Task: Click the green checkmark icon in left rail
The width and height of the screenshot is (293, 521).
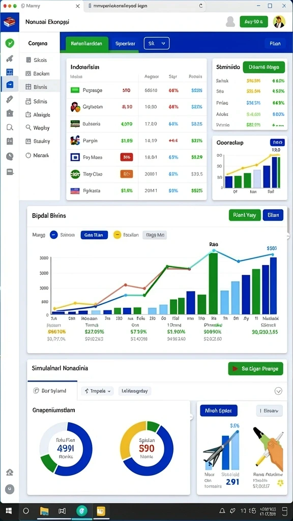Action: coord(10,43)
